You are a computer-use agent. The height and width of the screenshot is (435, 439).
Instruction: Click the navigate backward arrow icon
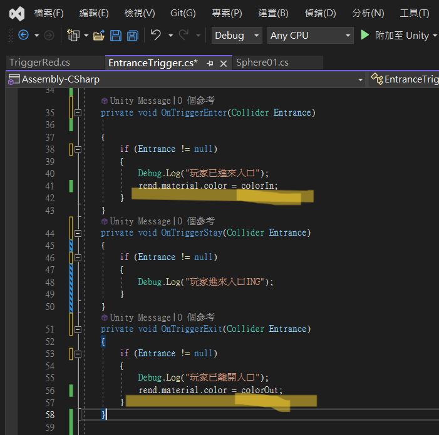tap(23, 36)
